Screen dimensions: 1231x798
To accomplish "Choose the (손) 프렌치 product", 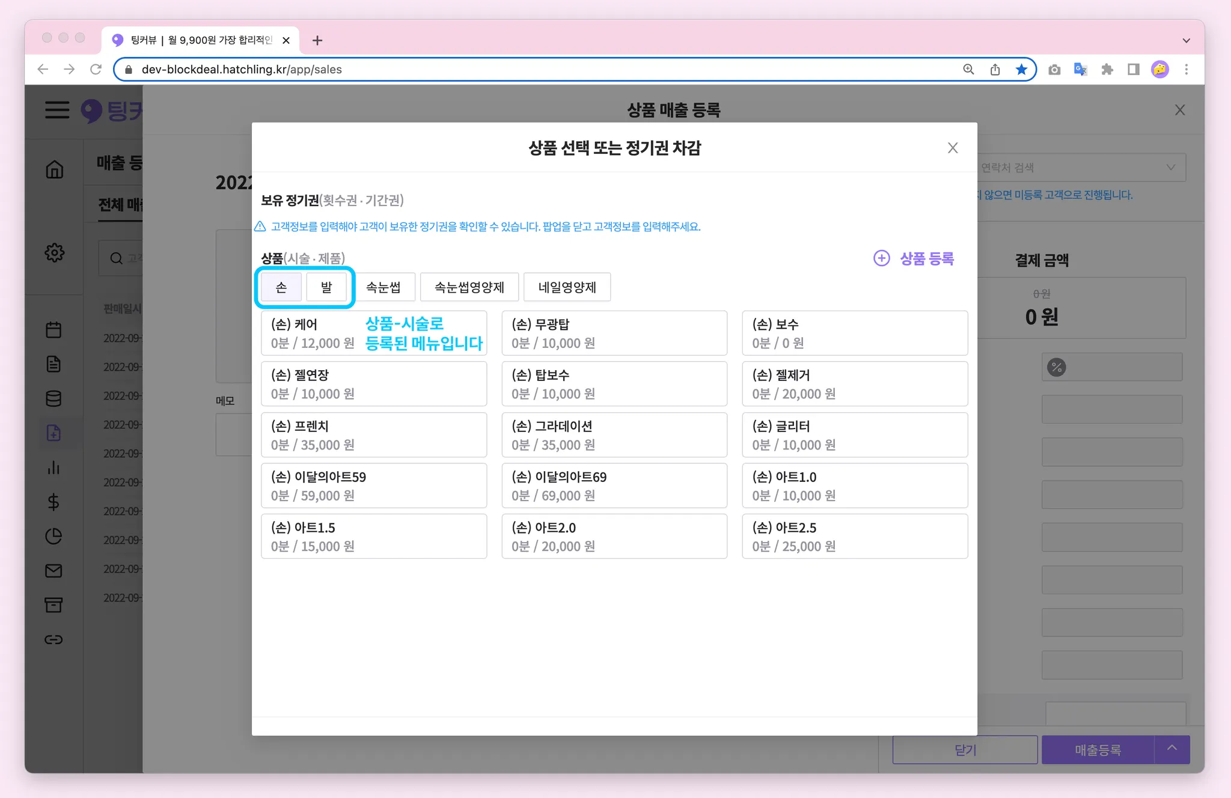I will click(374, 434).
